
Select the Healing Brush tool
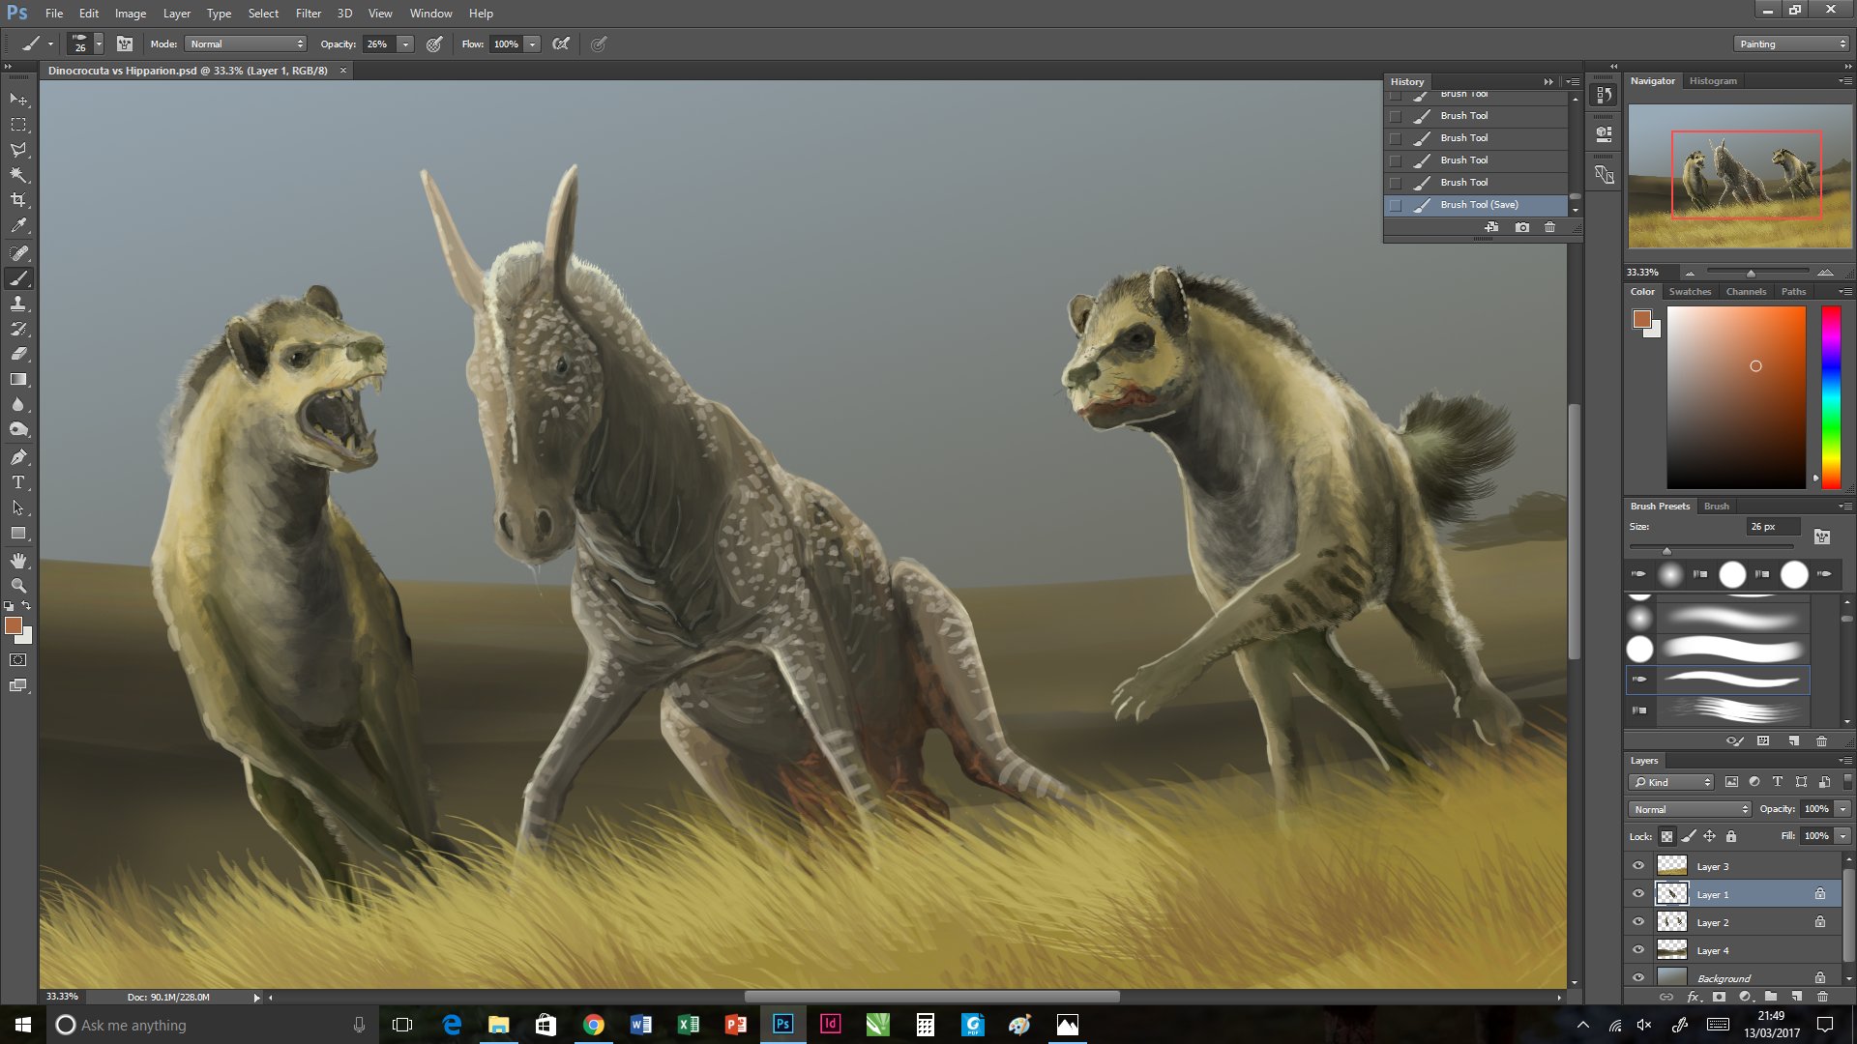point(18,252)
